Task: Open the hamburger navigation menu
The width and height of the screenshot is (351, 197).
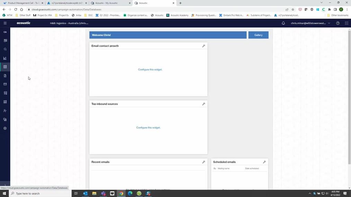Action: [5, 23]
